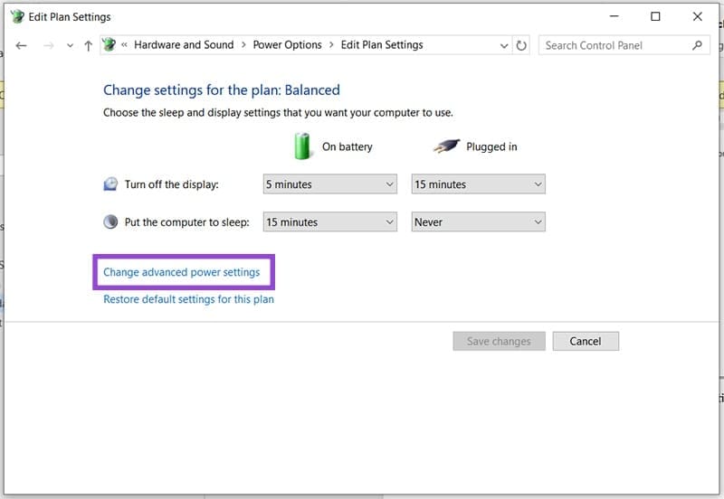
Task: Click the green battery icon
Action: point(302,146)
